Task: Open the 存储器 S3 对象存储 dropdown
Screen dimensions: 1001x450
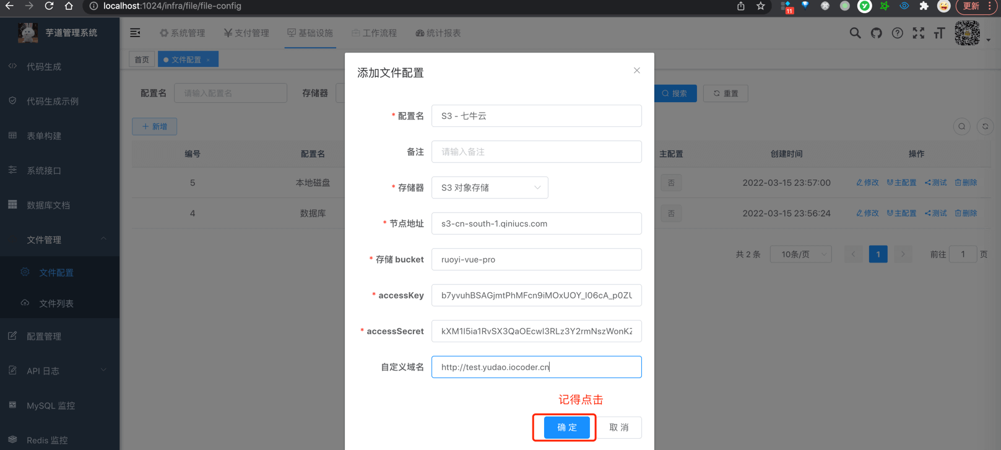Action: click(490, 188)
